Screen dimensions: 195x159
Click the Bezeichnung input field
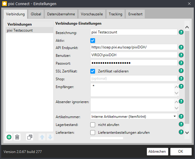pos(134,32)
